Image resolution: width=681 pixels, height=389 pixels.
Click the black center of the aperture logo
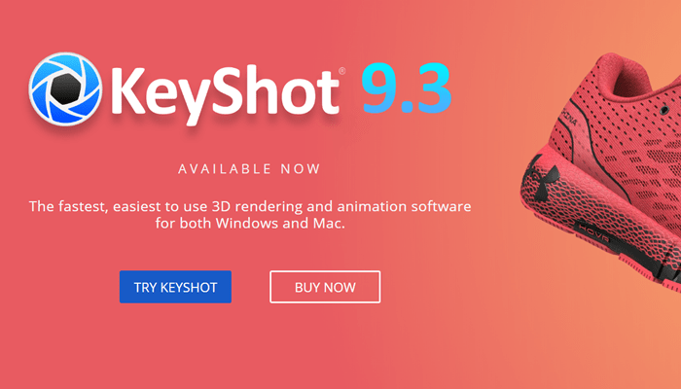pos(66,89)
